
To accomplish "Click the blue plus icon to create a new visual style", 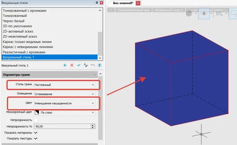I will 65,65.
